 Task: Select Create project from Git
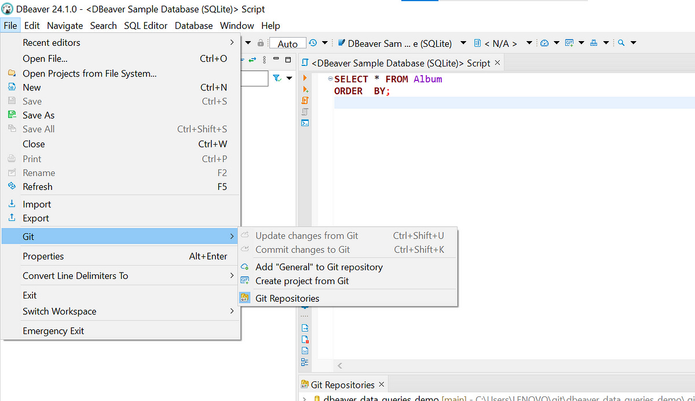click(x=348, y=281)
